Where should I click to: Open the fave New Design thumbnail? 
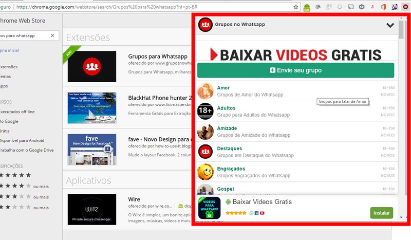pyautogui.click(x=92, y=150)
